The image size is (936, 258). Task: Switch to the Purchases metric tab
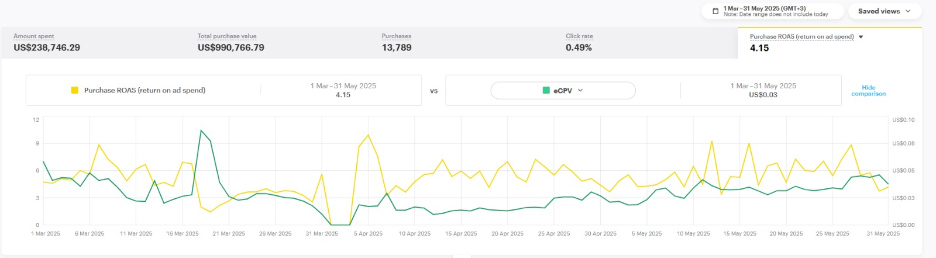pyautogui.click(x=397, y=43)
